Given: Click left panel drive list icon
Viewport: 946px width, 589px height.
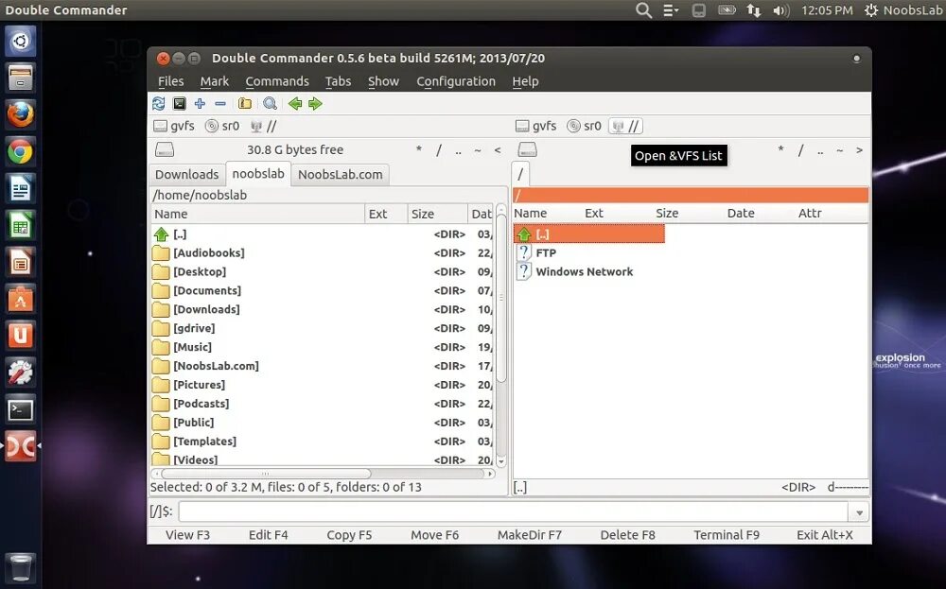Looking at the screenshot, I should pos(164,149).
